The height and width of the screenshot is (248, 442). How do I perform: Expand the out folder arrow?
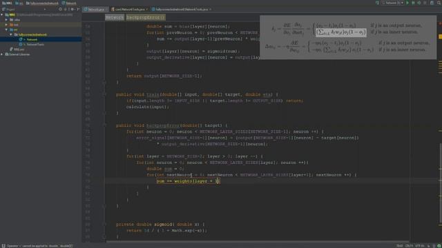pos(6,25)
